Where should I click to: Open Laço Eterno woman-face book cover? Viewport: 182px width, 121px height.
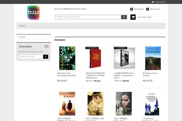pos(124,104)
